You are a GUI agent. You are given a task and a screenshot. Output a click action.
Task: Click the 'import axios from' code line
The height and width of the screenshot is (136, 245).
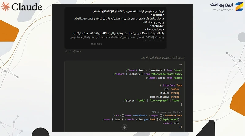pos(164,78)
